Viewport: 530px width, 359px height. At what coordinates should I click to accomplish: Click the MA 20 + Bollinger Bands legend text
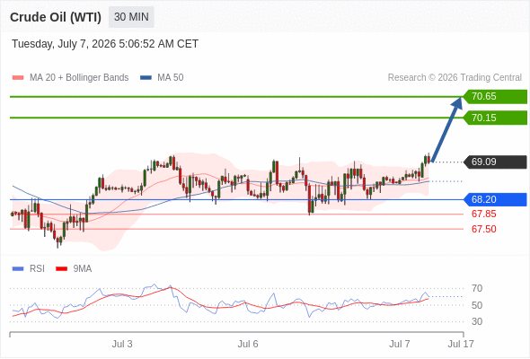pyautogui.click(x=79, y=78)
